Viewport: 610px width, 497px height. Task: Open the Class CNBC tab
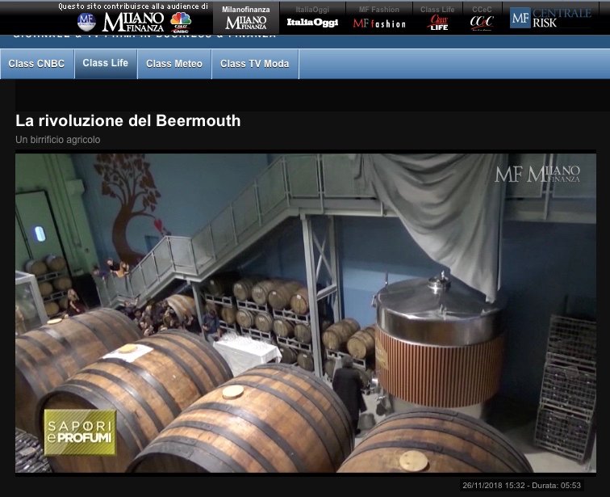point(37,64)
